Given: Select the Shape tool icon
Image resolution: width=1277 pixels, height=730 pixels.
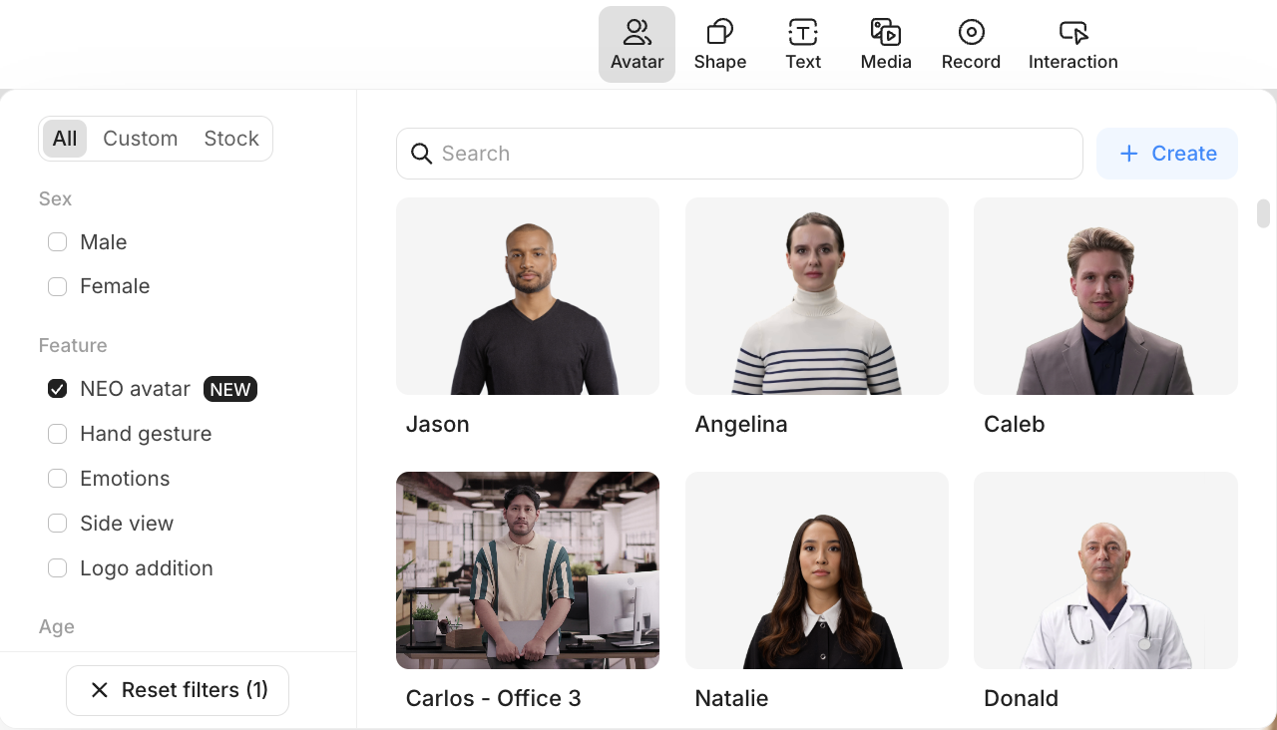Looking at the screenshot, I should pos(719,45).
